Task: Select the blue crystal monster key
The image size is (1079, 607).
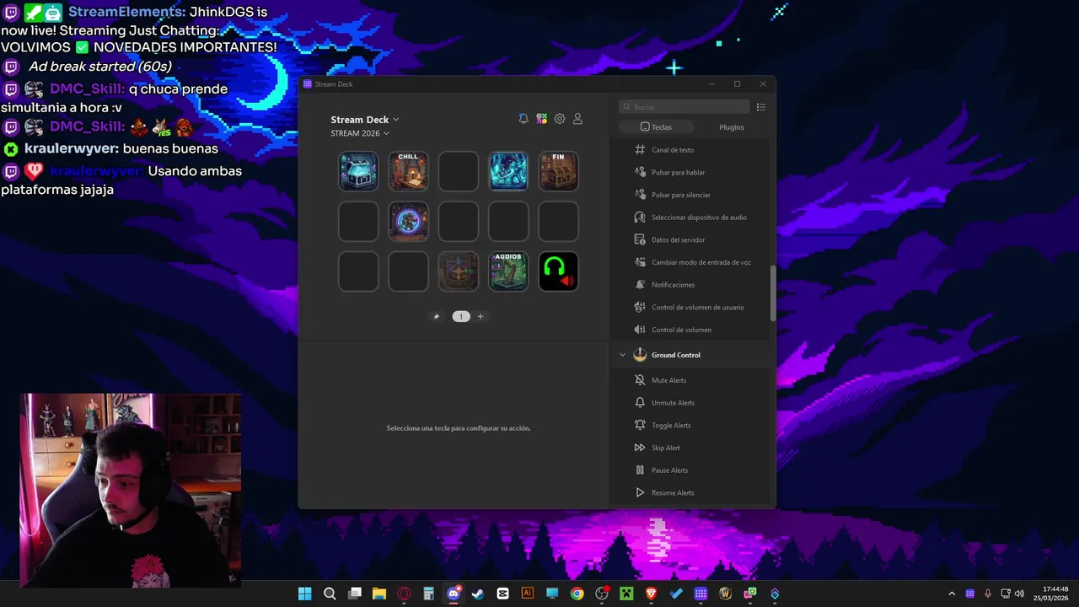Action: (508, 171)
